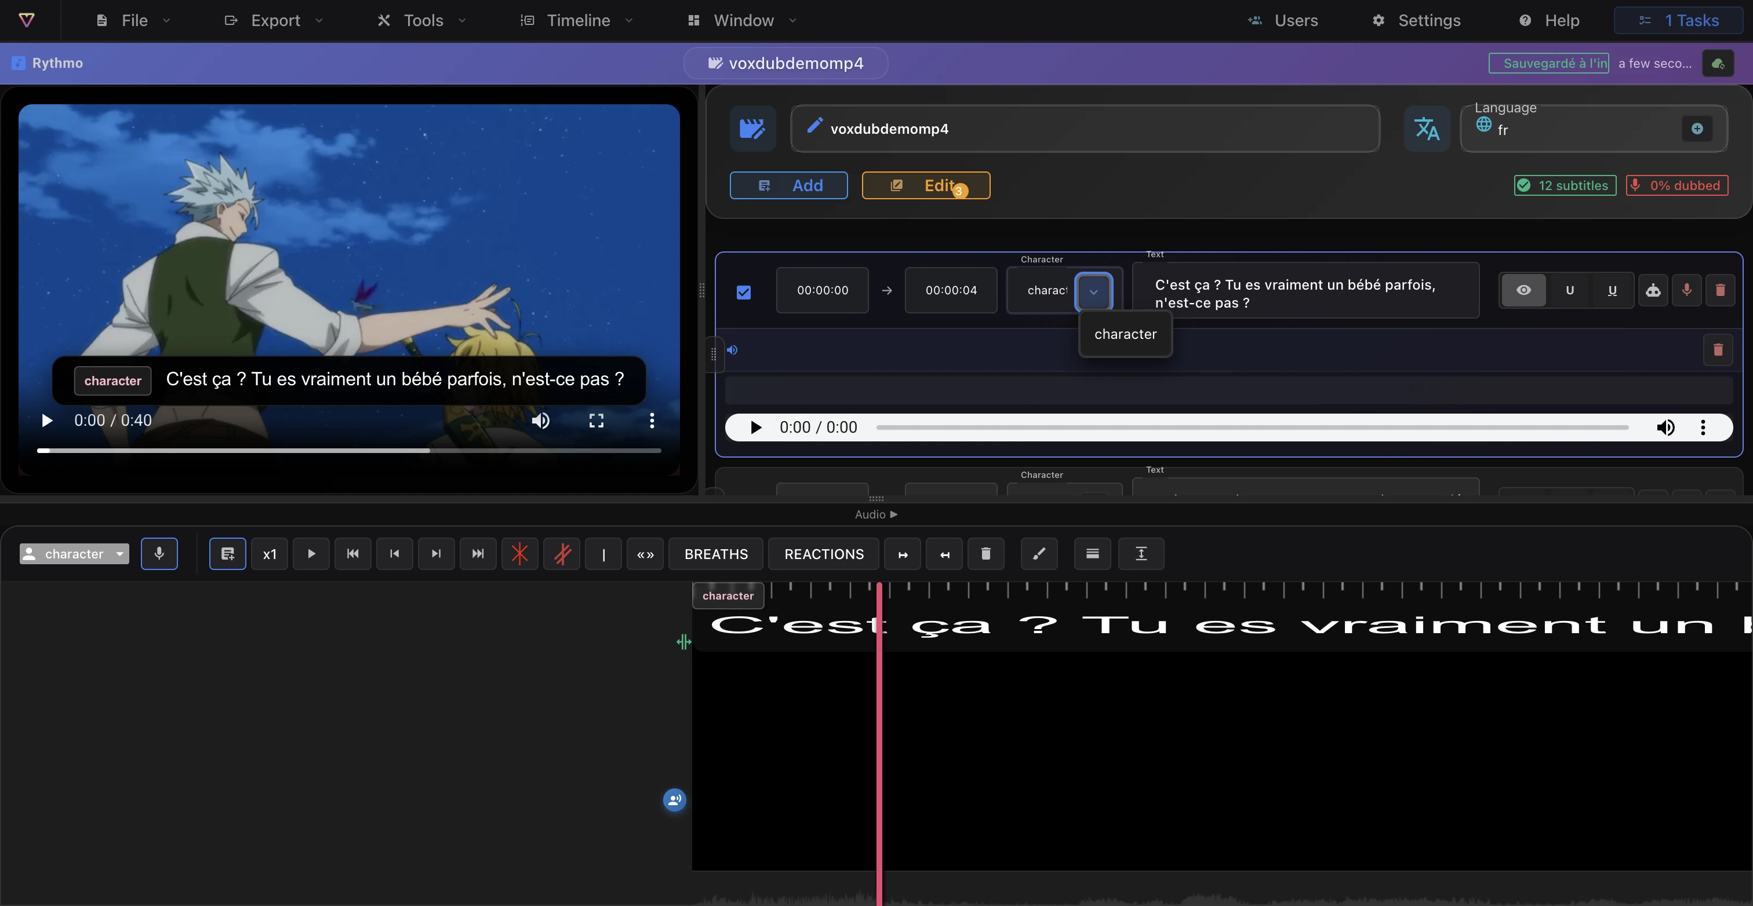1753x906 pixels.
Task: Open video player more options
Action: tap(652, 421)
